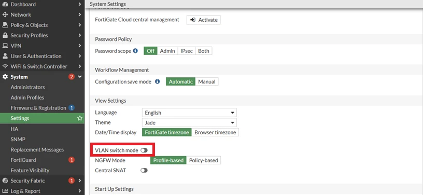Screen dimensions: 423x195
Task: Expand the Network menu chevron
Action: (80, 15)
